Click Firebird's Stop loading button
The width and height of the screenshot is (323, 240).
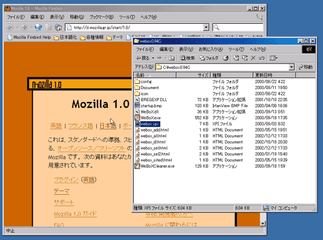click(x=48, y=27)
